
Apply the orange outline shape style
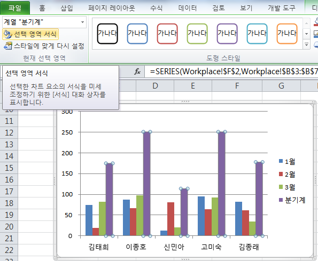(287, 34)
